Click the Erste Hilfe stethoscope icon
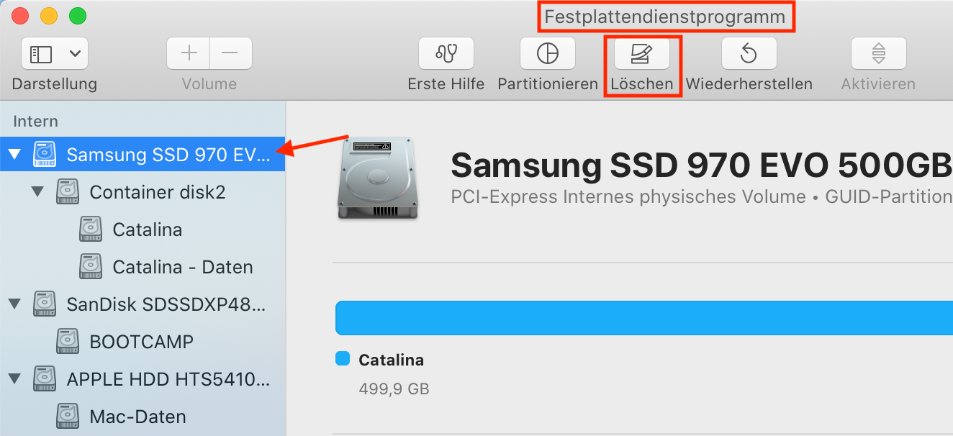The image size is (953, 436). [x=446, y=54]
